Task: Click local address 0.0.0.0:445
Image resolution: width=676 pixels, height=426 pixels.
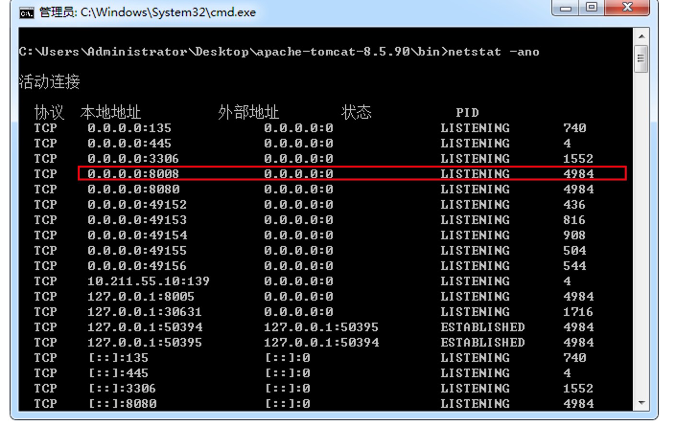Action: pos(129,144)
